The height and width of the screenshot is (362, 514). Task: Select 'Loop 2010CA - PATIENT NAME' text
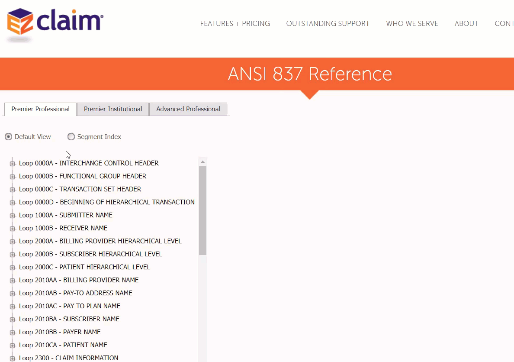[63, 345]
